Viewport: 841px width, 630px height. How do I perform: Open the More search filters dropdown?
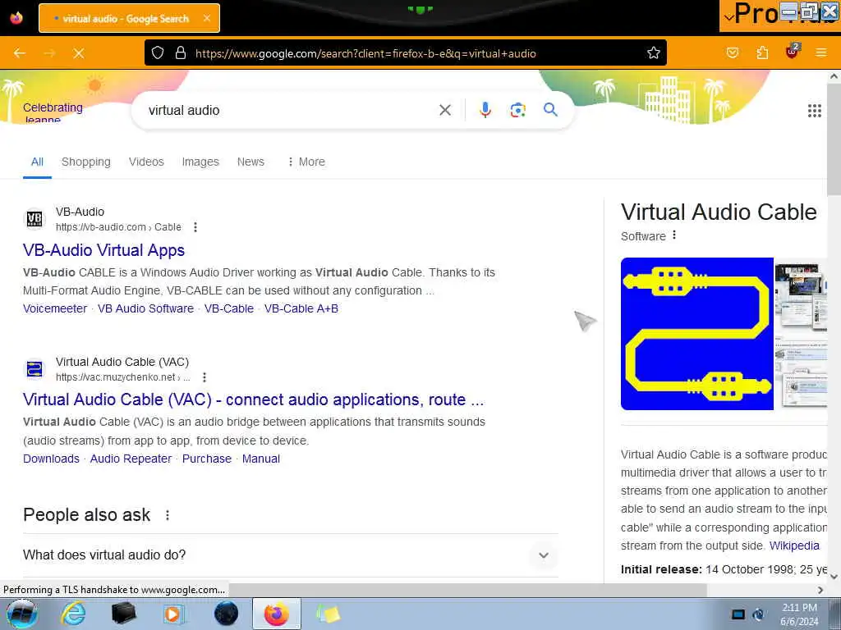(306, 162)
